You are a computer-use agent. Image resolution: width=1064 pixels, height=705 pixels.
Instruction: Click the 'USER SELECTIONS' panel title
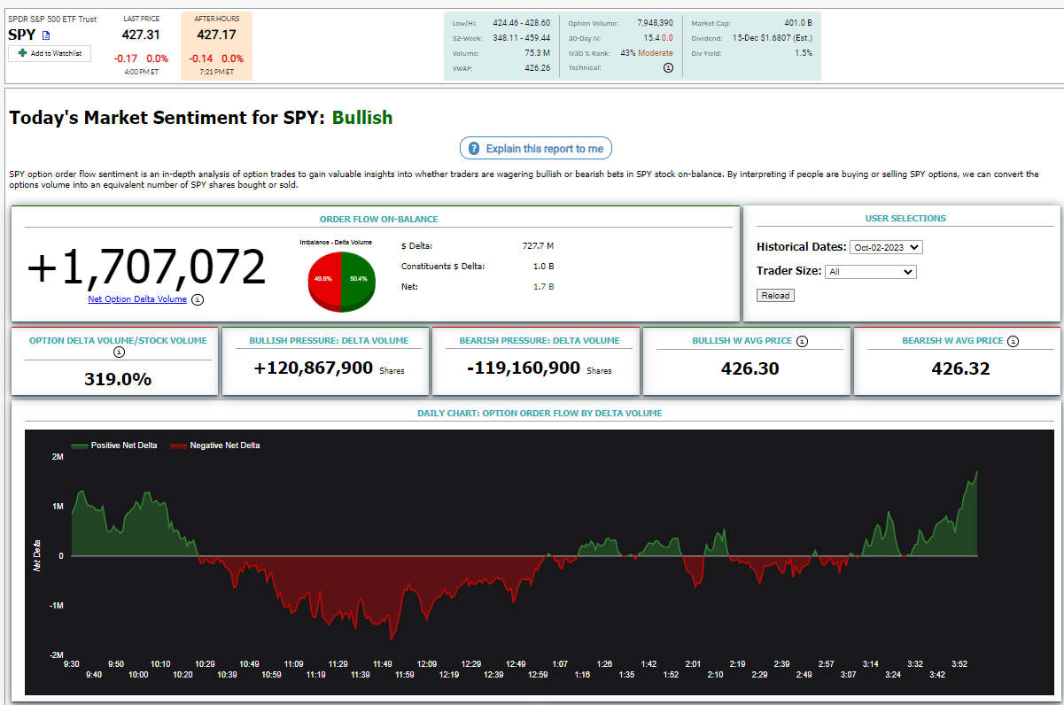click(905, 218)
